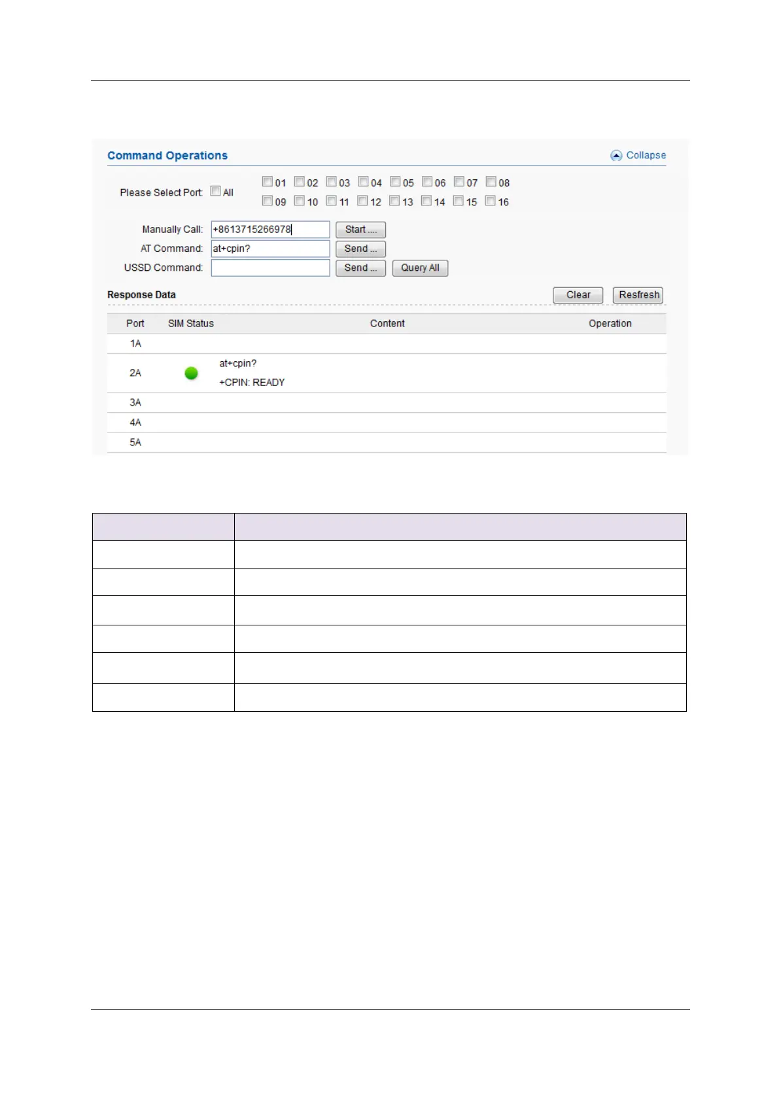Image resolution: width=781 pixels, height=1103 pixels.
Task: Select port row 2A
Action: point(387,373)
